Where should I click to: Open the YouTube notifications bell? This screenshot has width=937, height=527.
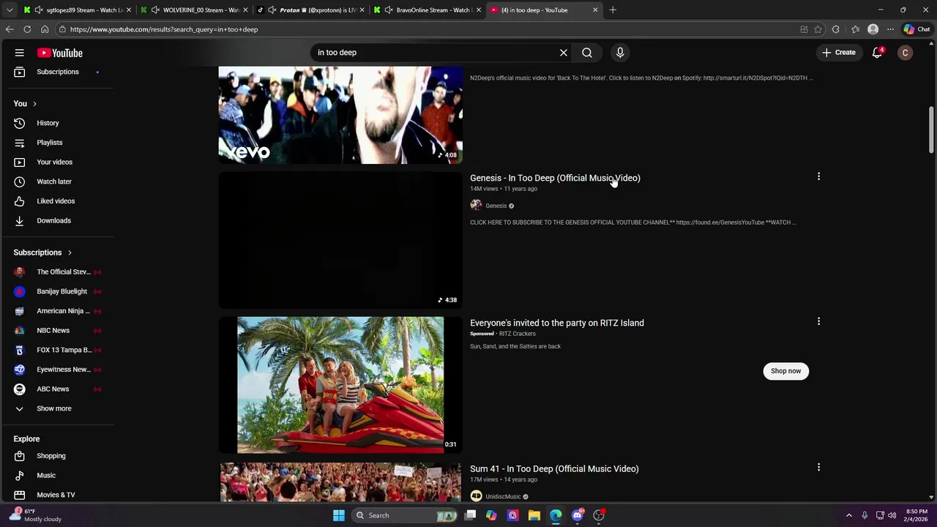coord(877,53)
